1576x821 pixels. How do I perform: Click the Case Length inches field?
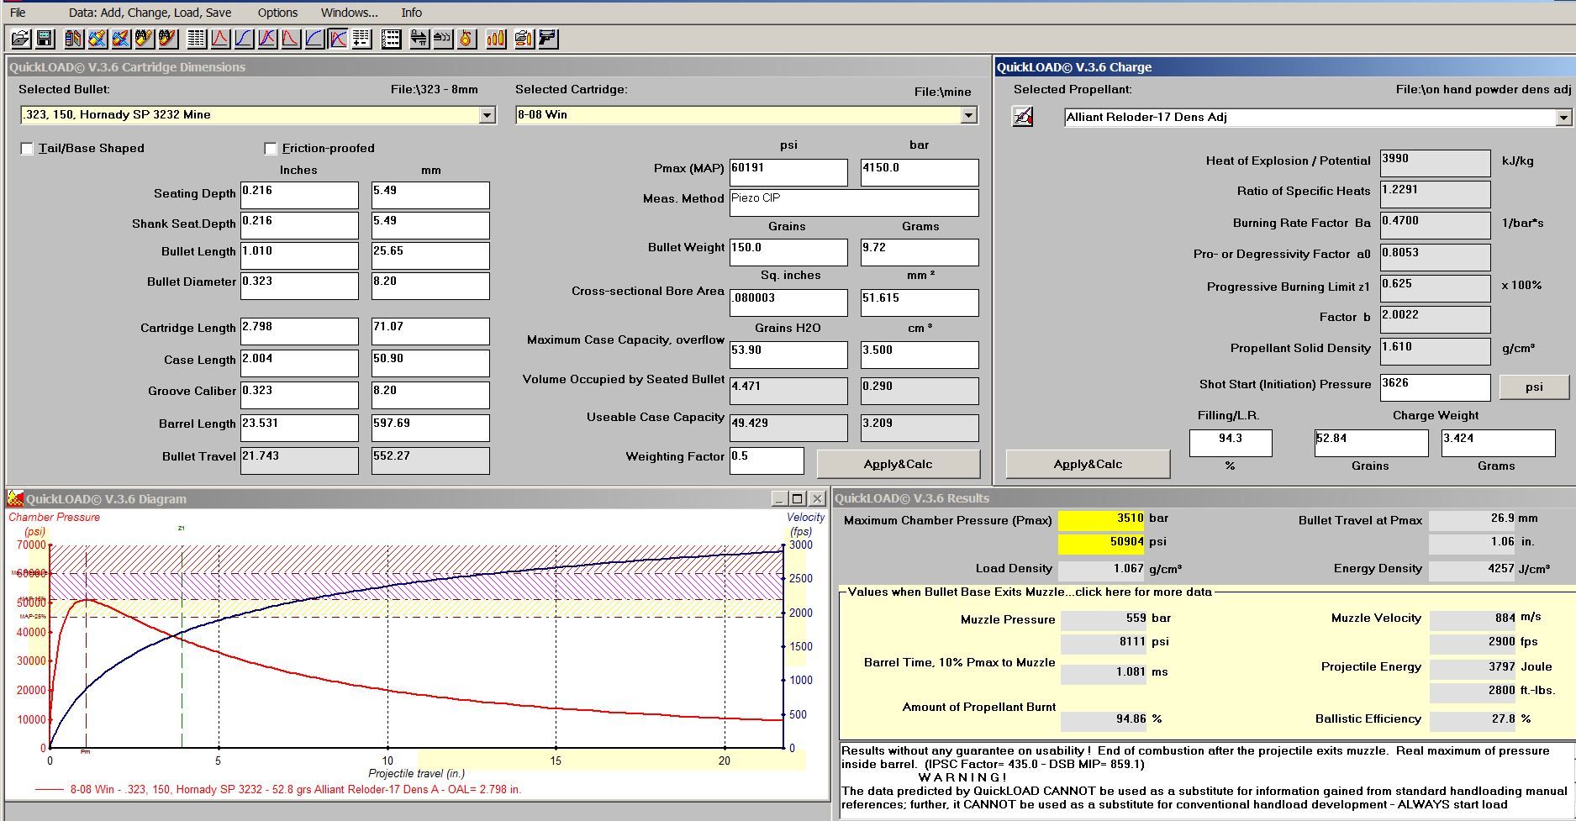pos(299,363)
